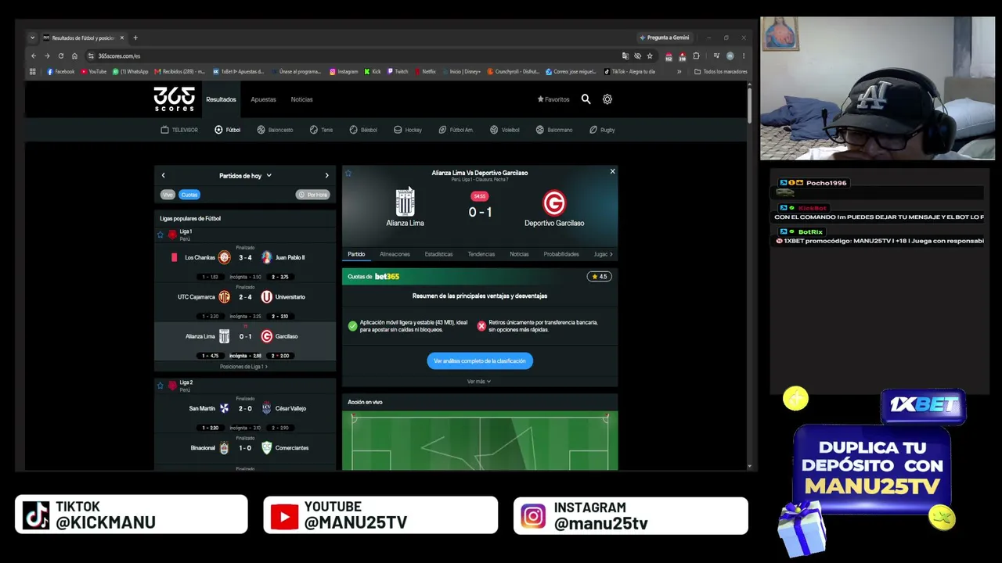Toggle the Por Hora sorting
The image size is (1002, 563).
(x=313, y=195)
